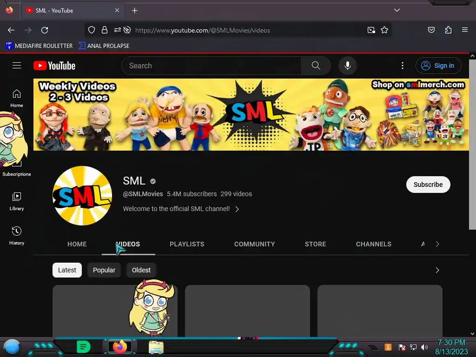Open Welcome to the official SML channel text

pos(176,209)
